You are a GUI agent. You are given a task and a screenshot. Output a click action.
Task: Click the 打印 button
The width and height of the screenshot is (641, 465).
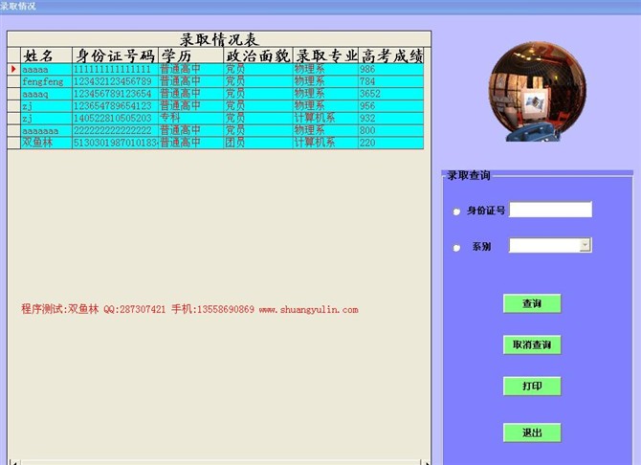tap(532, 387)
